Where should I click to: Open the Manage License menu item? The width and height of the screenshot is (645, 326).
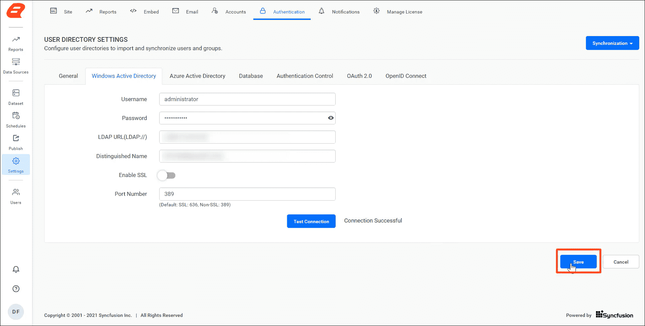coord(404,12)
